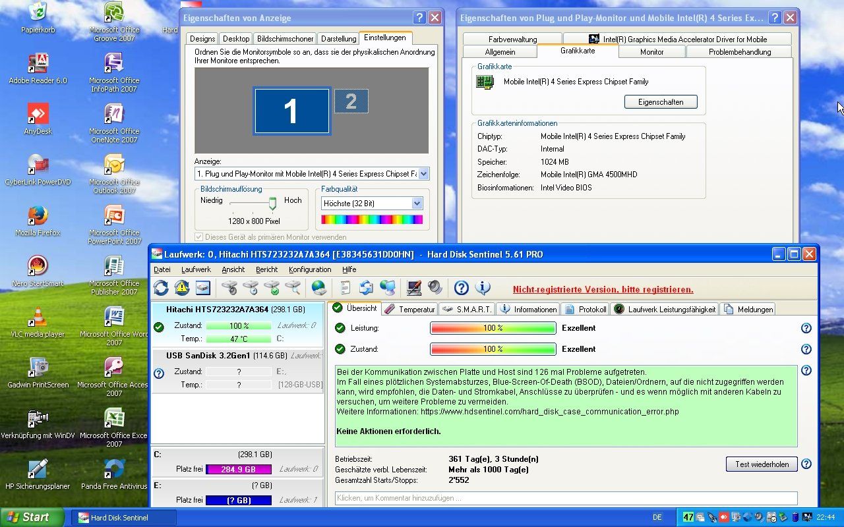
Task: Click the comment input field 'Klicken, um Kommentar hinzuzufügen'
Action: click(x=566, y=498)
